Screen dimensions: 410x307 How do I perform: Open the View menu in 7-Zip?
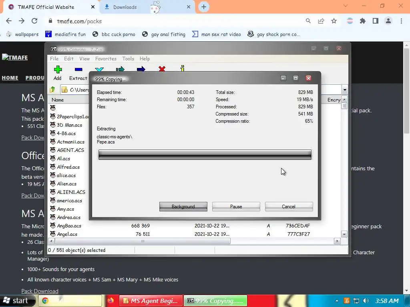pyautogui.click(x=84, y=59)
